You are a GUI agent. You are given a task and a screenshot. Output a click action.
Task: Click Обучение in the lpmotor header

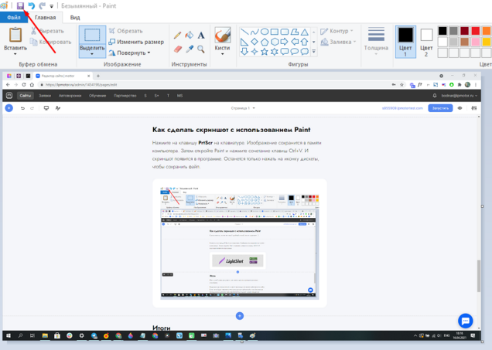pyautogui.click(x=97, y=96)
